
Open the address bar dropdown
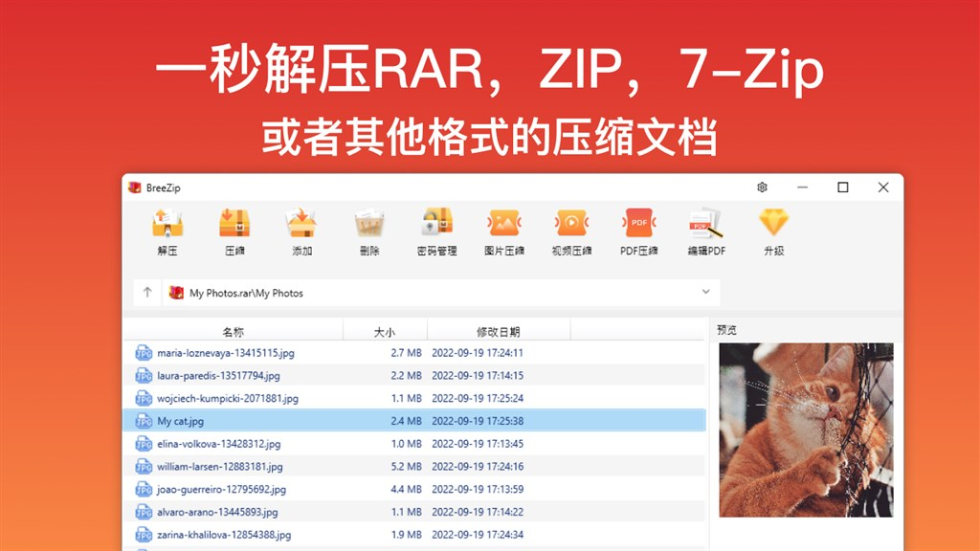[x=705, y=293]
